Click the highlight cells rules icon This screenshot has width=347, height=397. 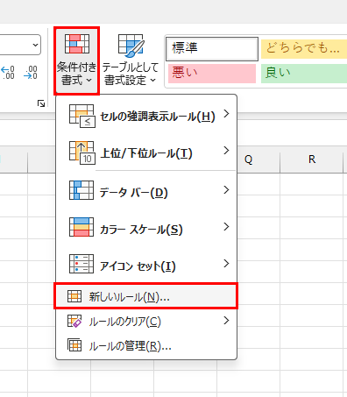click(81, 116)
